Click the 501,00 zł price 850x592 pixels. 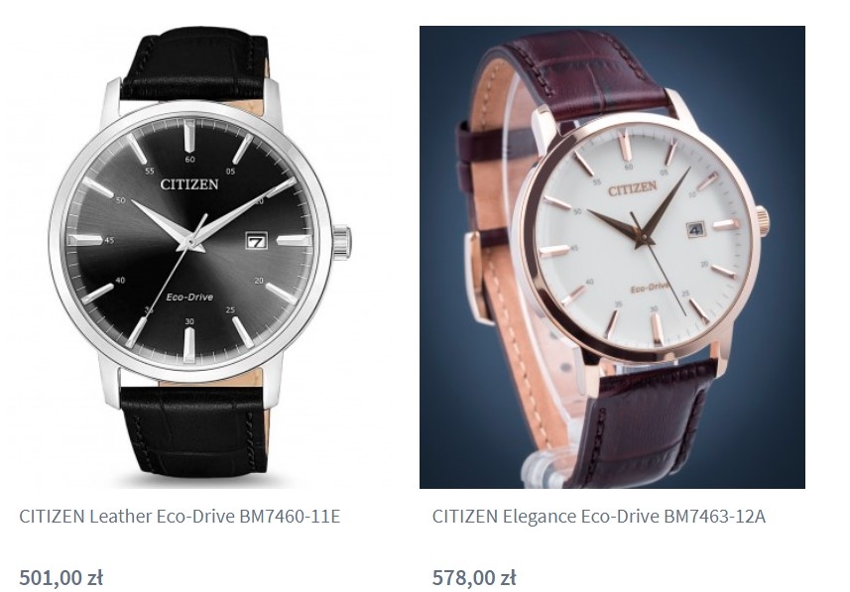[x=61, y=577]
